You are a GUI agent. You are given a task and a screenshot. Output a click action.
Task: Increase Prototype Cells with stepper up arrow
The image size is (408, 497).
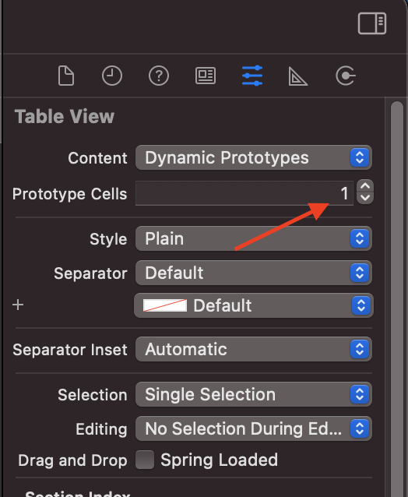click(x=365, y=186)
